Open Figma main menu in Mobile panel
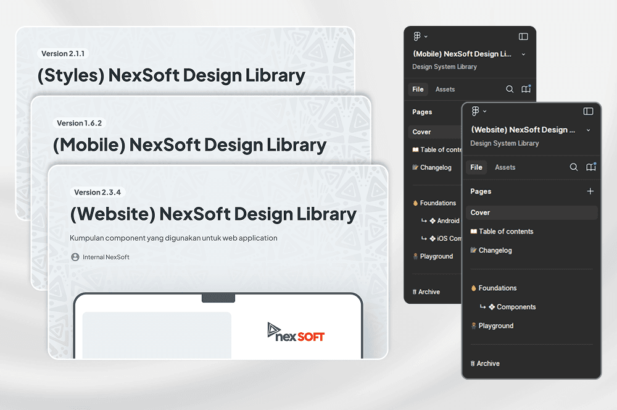 (420, 36)
